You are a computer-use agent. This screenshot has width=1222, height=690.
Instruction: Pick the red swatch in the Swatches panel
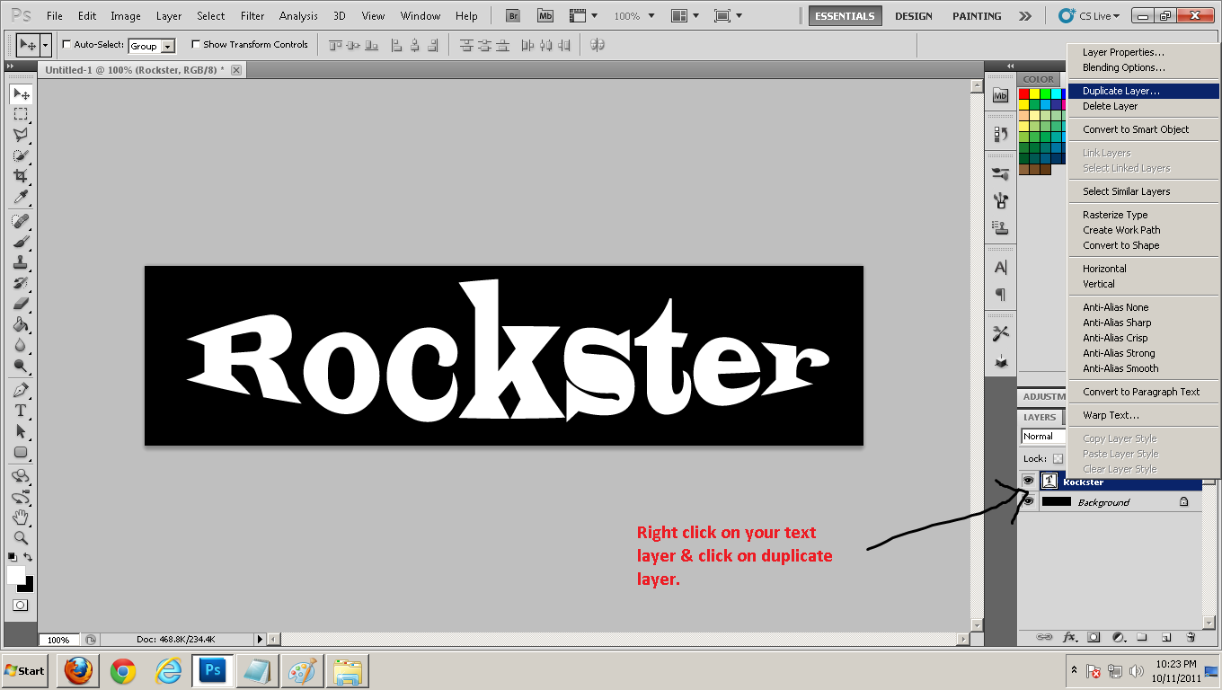pos(1023,93)
